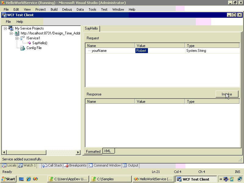Click the network computers tray icon
This screenshot has height=183, width=244.
240,179
